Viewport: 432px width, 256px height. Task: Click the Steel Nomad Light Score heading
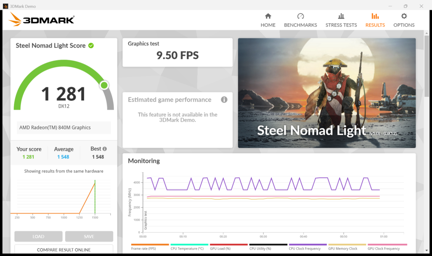[51, 45]
